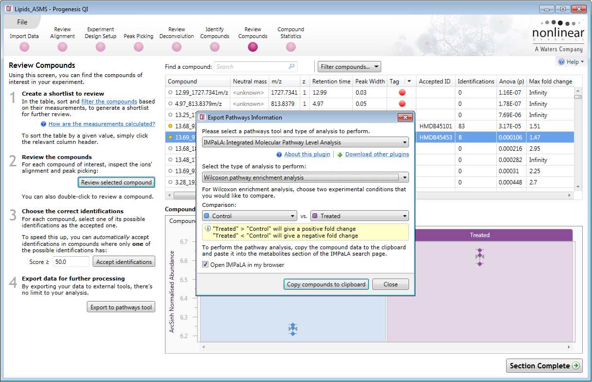The image size is (592, 382).
Task: Open Download other plugins link
Action: pos(377,154)
